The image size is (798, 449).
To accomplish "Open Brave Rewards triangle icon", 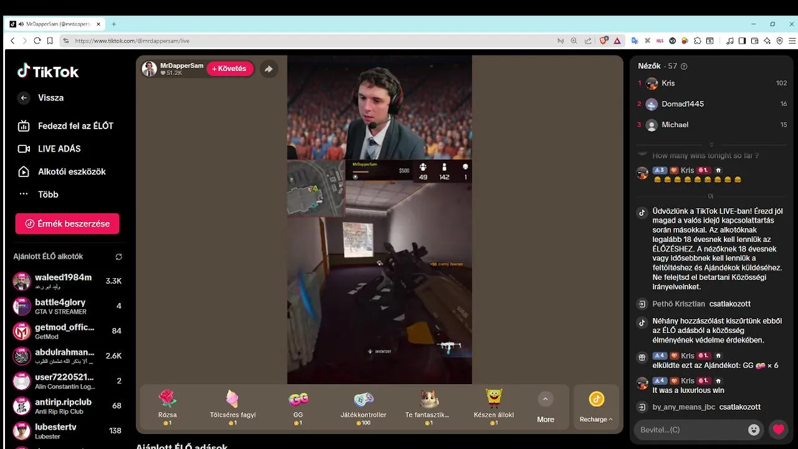I will pyautogui.click(x=617, y=41).
